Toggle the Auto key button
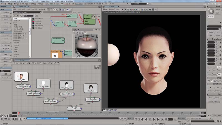This screenshot has height=125, width=222. 180,121
